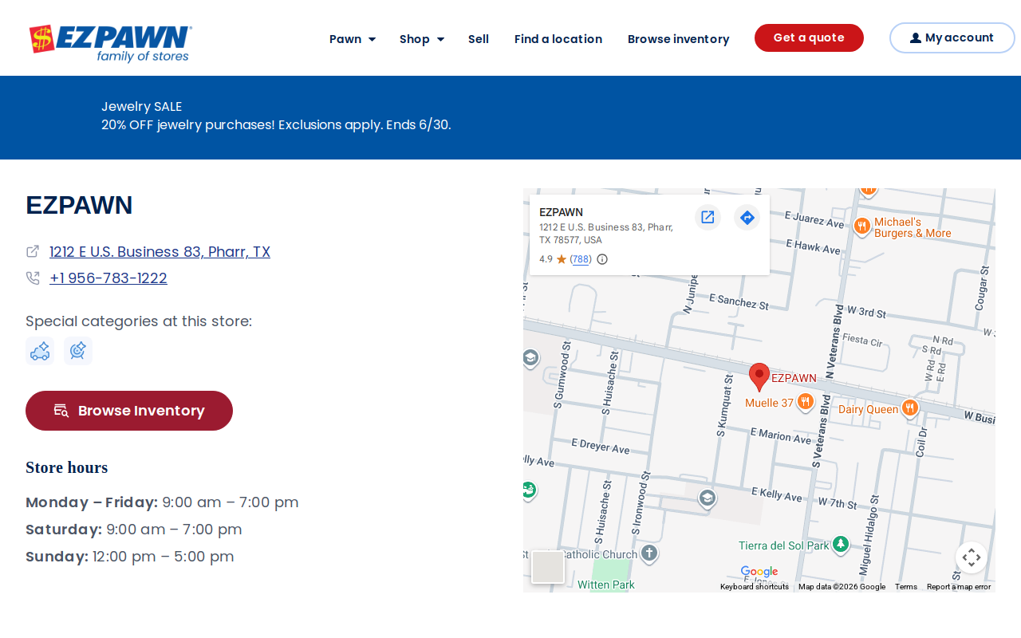This screenshot has width=1021, height=638.
Task: Click Michael's Burgers & More restaurant marker
Action: click(861, 226)
